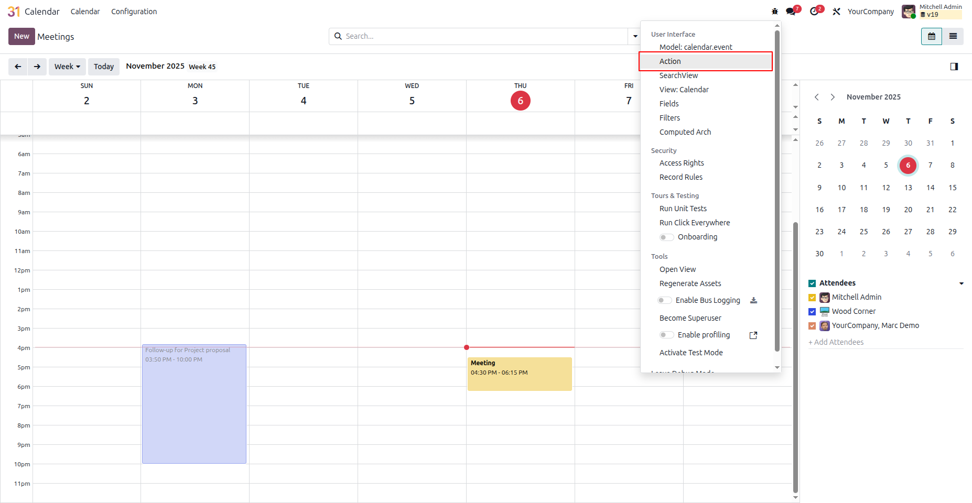Toggle Enable Bus Logging switch
The height and width of the screenshot is (503, 972).
coord(665,300)
